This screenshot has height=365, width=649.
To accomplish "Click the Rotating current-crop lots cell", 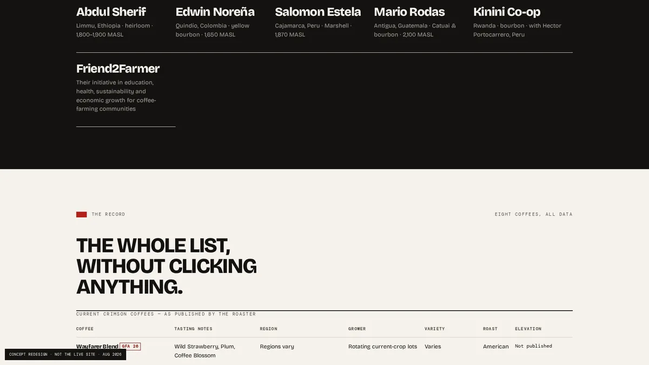I will (382, 347).
